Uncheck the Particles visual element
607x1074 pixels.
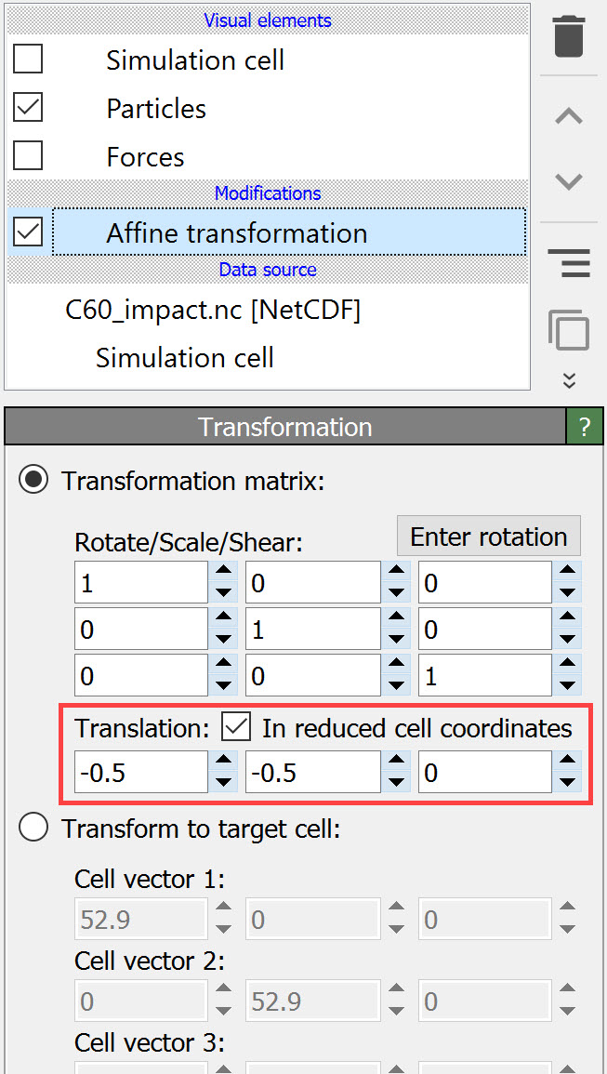[x=28, y=108]
